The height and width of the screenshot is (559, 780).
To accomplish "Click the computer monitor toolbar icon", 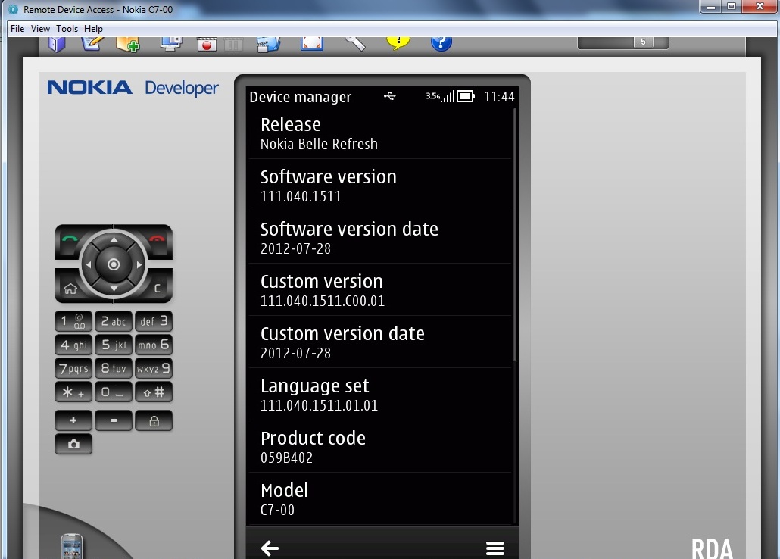I will coord(170,44).
